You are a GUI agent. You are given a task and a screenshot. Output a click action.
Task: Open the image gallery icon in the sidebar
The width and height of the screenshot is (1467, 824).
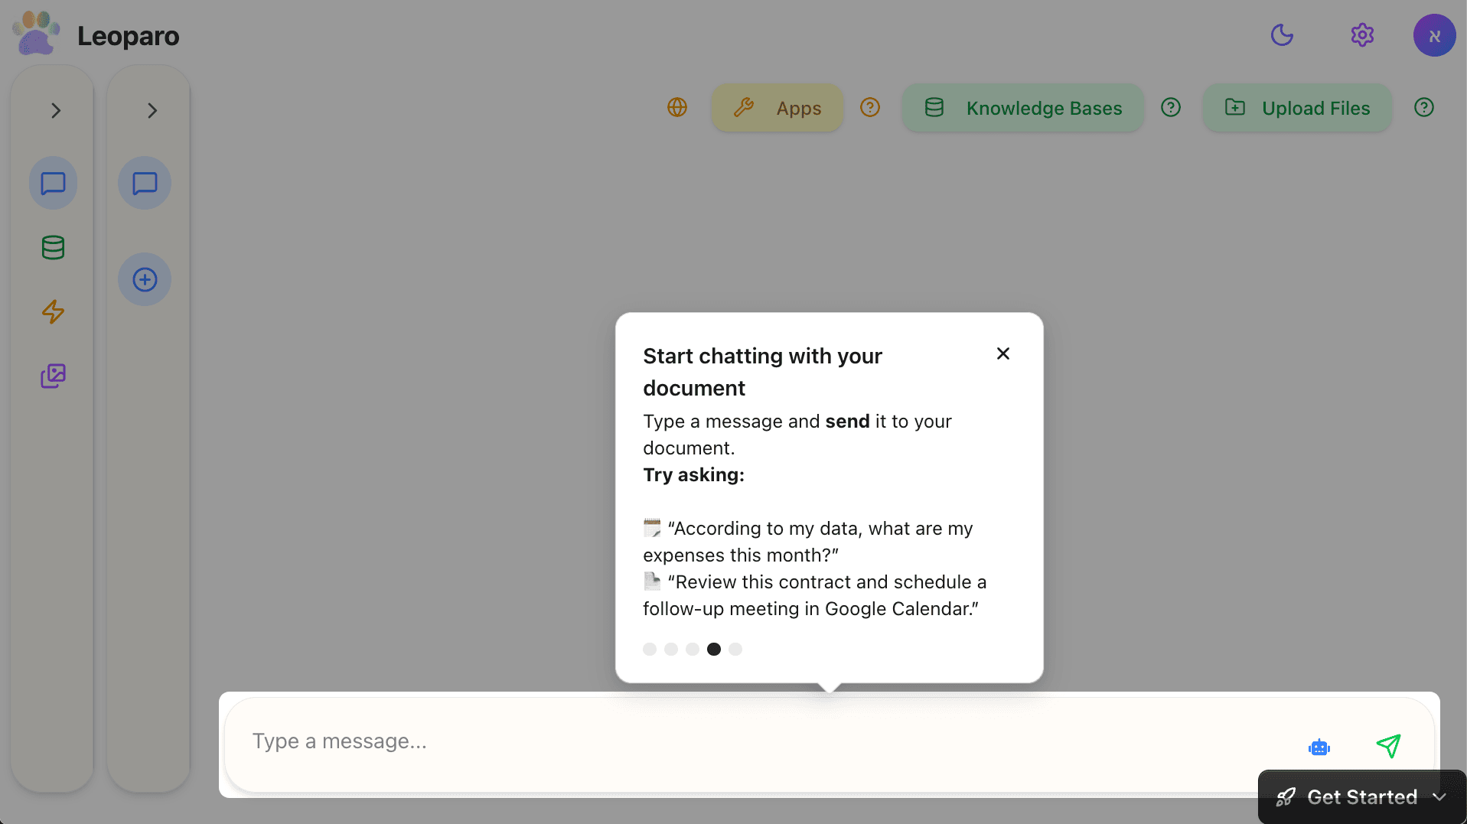click(x=52, y=376)
